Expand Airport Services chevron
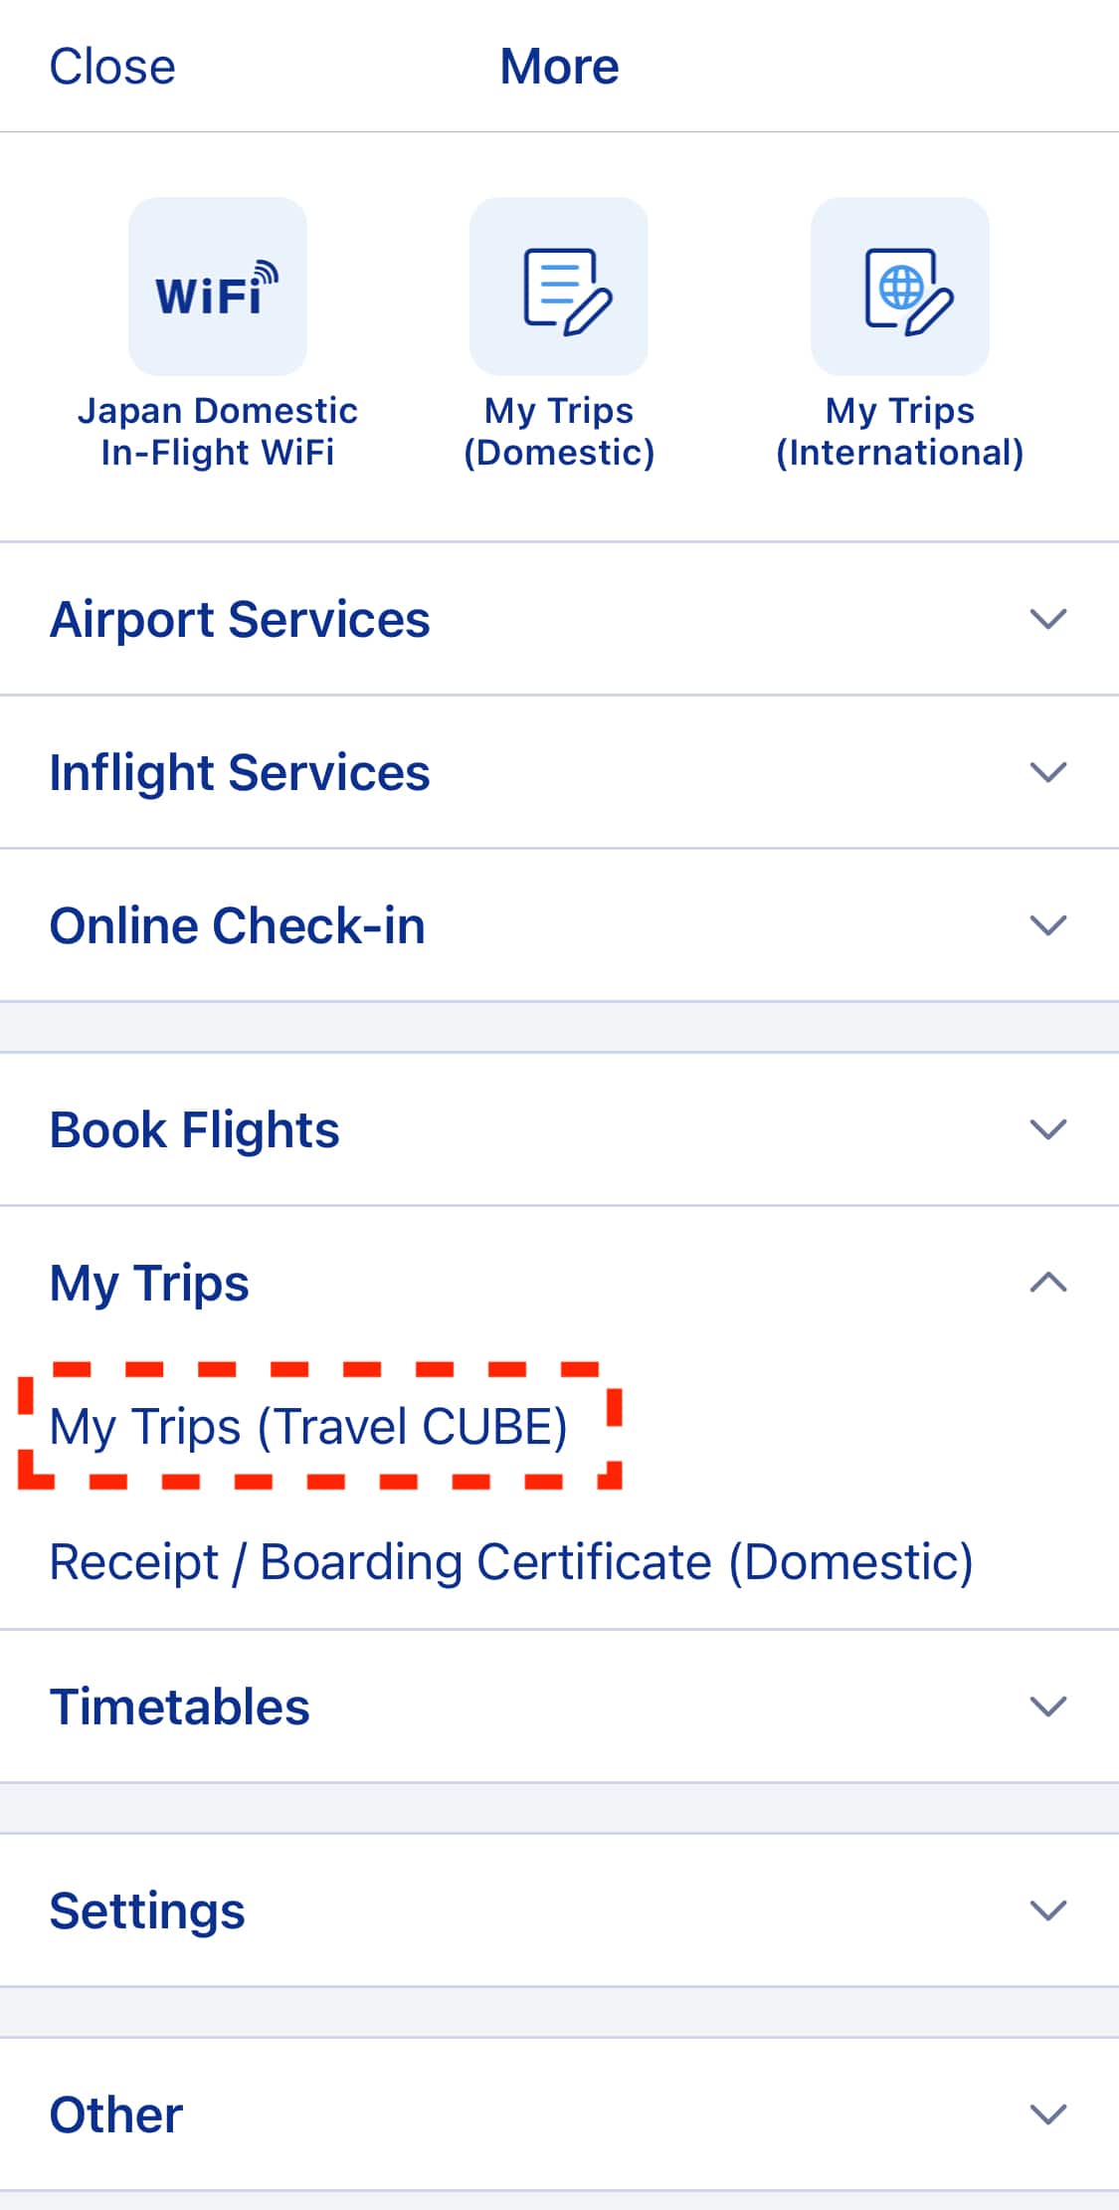This screenshot has height=2210, width=1119. [x=1048, y=619]
